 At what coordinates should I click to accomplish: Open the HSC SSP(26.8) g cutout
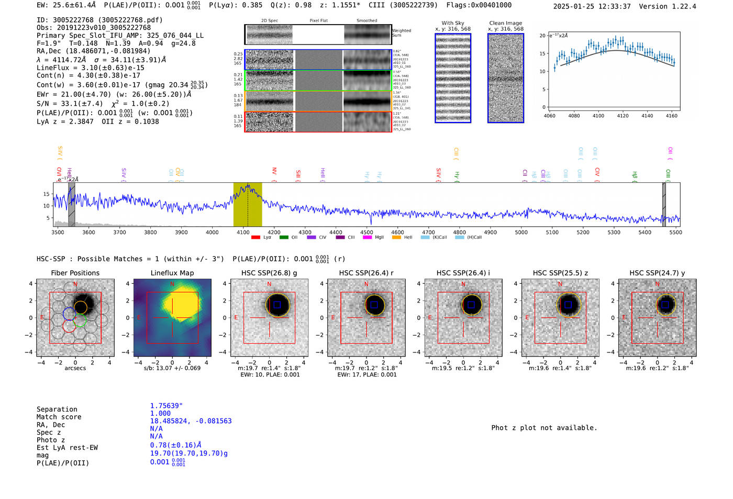(269, 317)
